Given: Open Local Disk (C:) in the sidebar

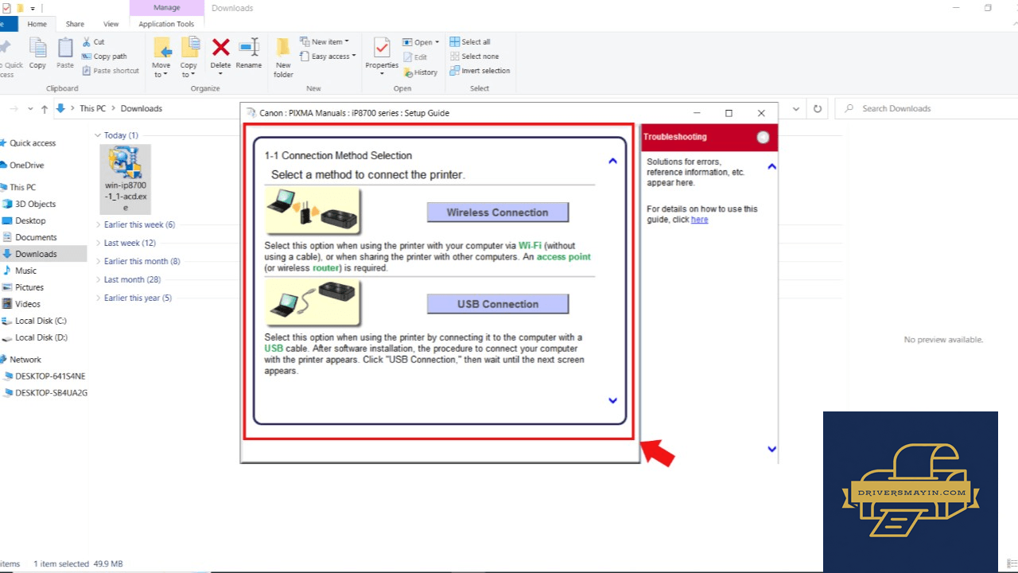Looking at the screenshot, I should click(x=41, y=321).
